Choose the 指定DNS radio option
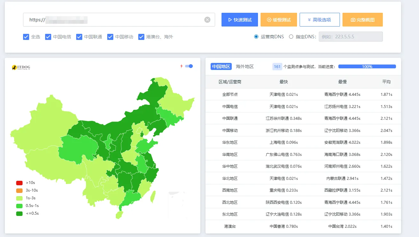The height and width of the screenshot is (237, 419). coord(291,37)
